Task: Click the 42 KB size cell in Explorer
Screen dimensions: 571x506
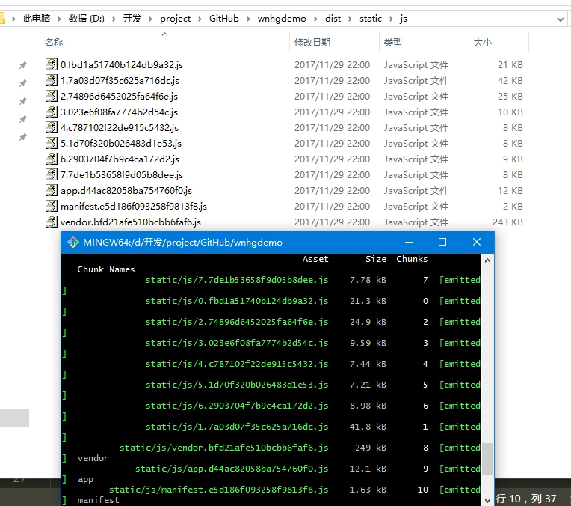Action: click(x=510, y=81)
